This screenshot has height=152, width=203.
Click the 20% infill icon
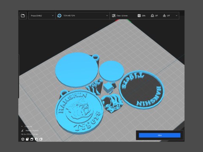(x=139, y=16)
